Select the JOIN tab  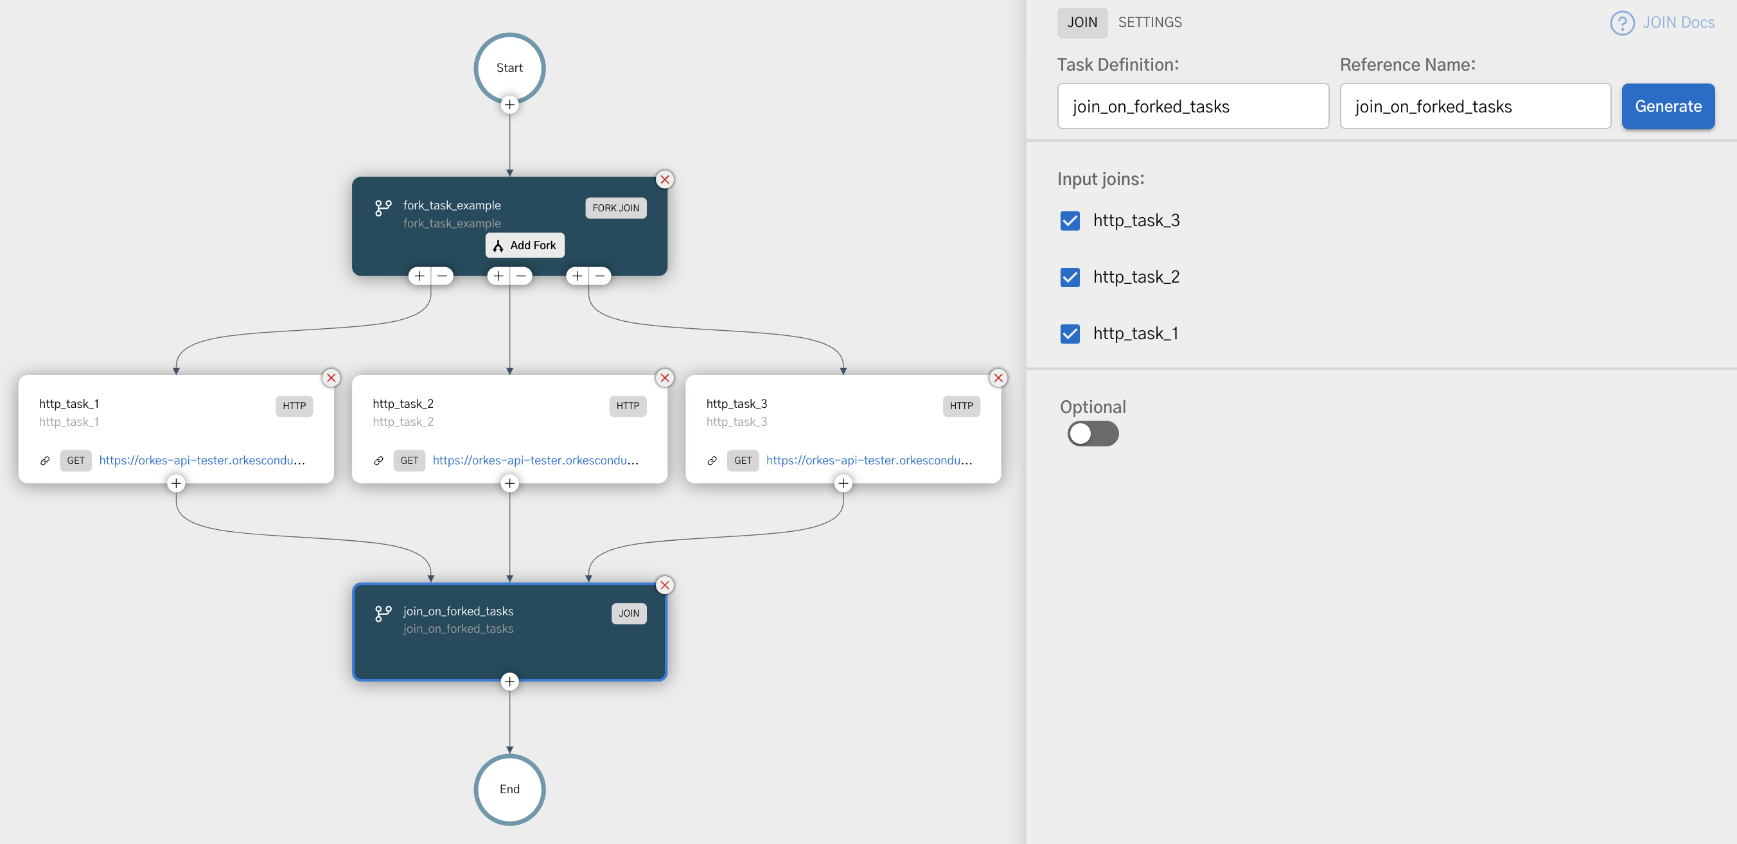(x=1082, y=22)
